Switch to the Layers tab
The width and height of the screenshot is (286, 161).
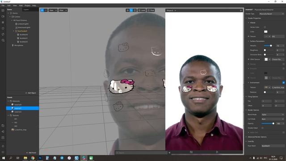coord(26,9)
